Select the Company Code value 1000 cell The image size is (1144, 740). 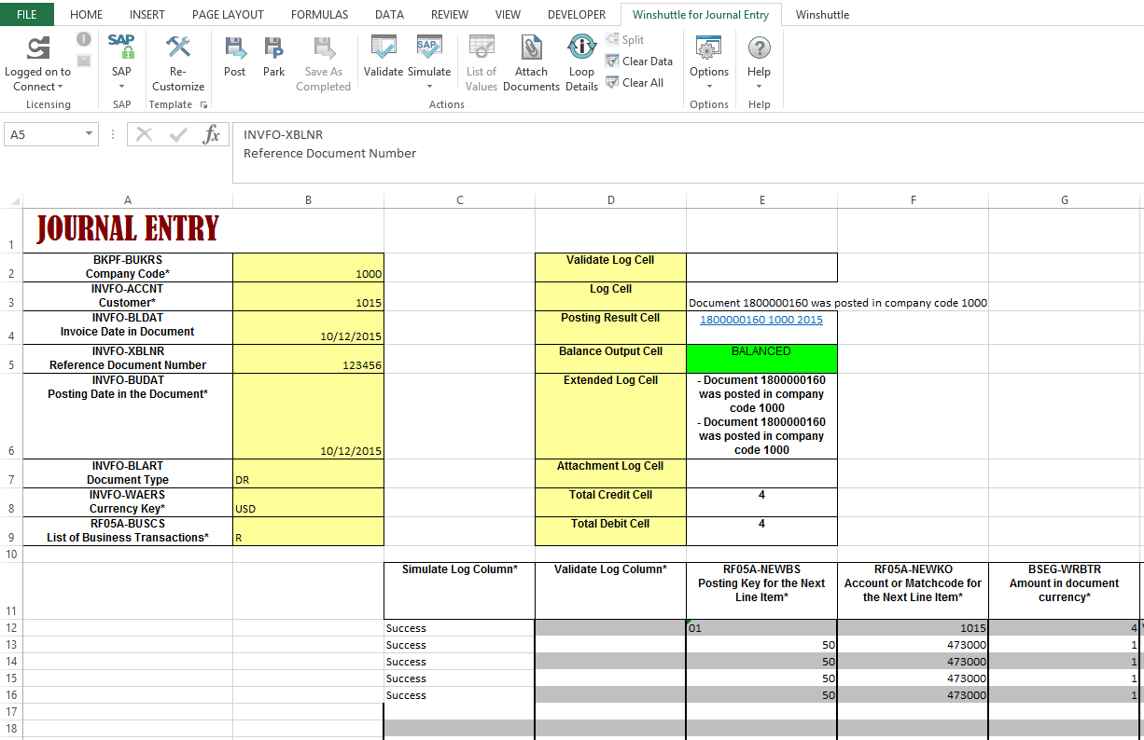click(308, 267)
